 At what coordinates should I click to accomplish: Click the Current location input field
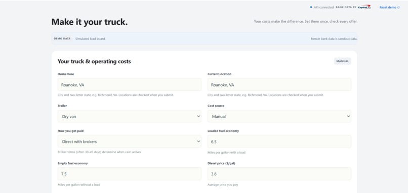click(x=279, y=85)
